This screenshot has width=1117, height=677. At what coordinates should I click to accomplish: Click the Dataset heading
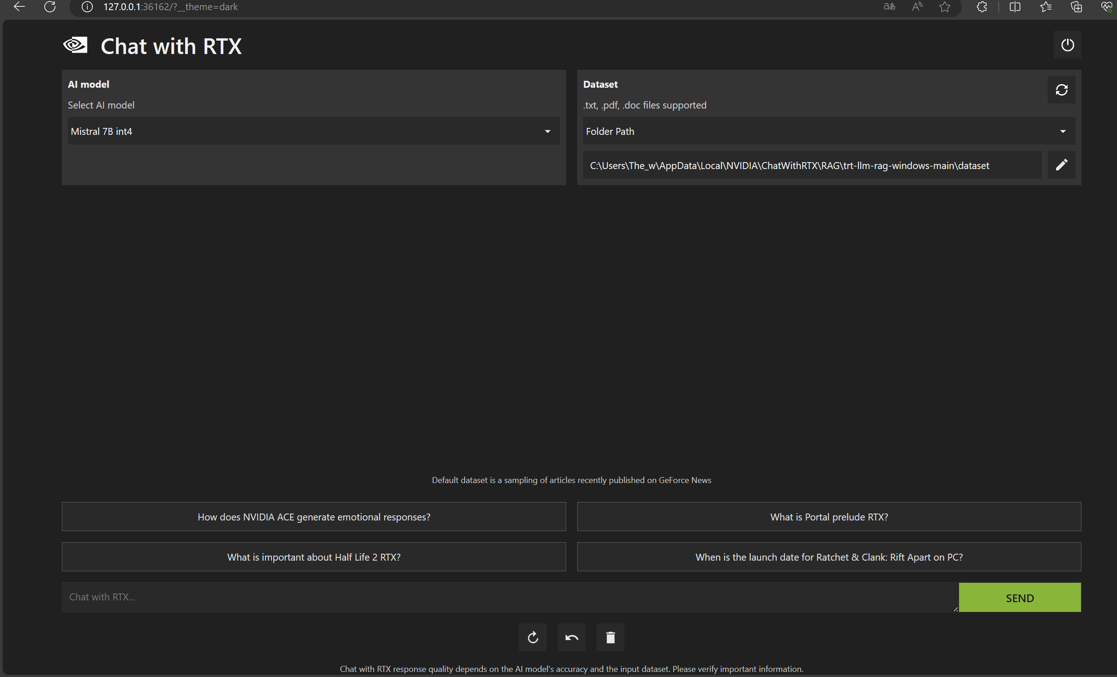click(600, 84)
